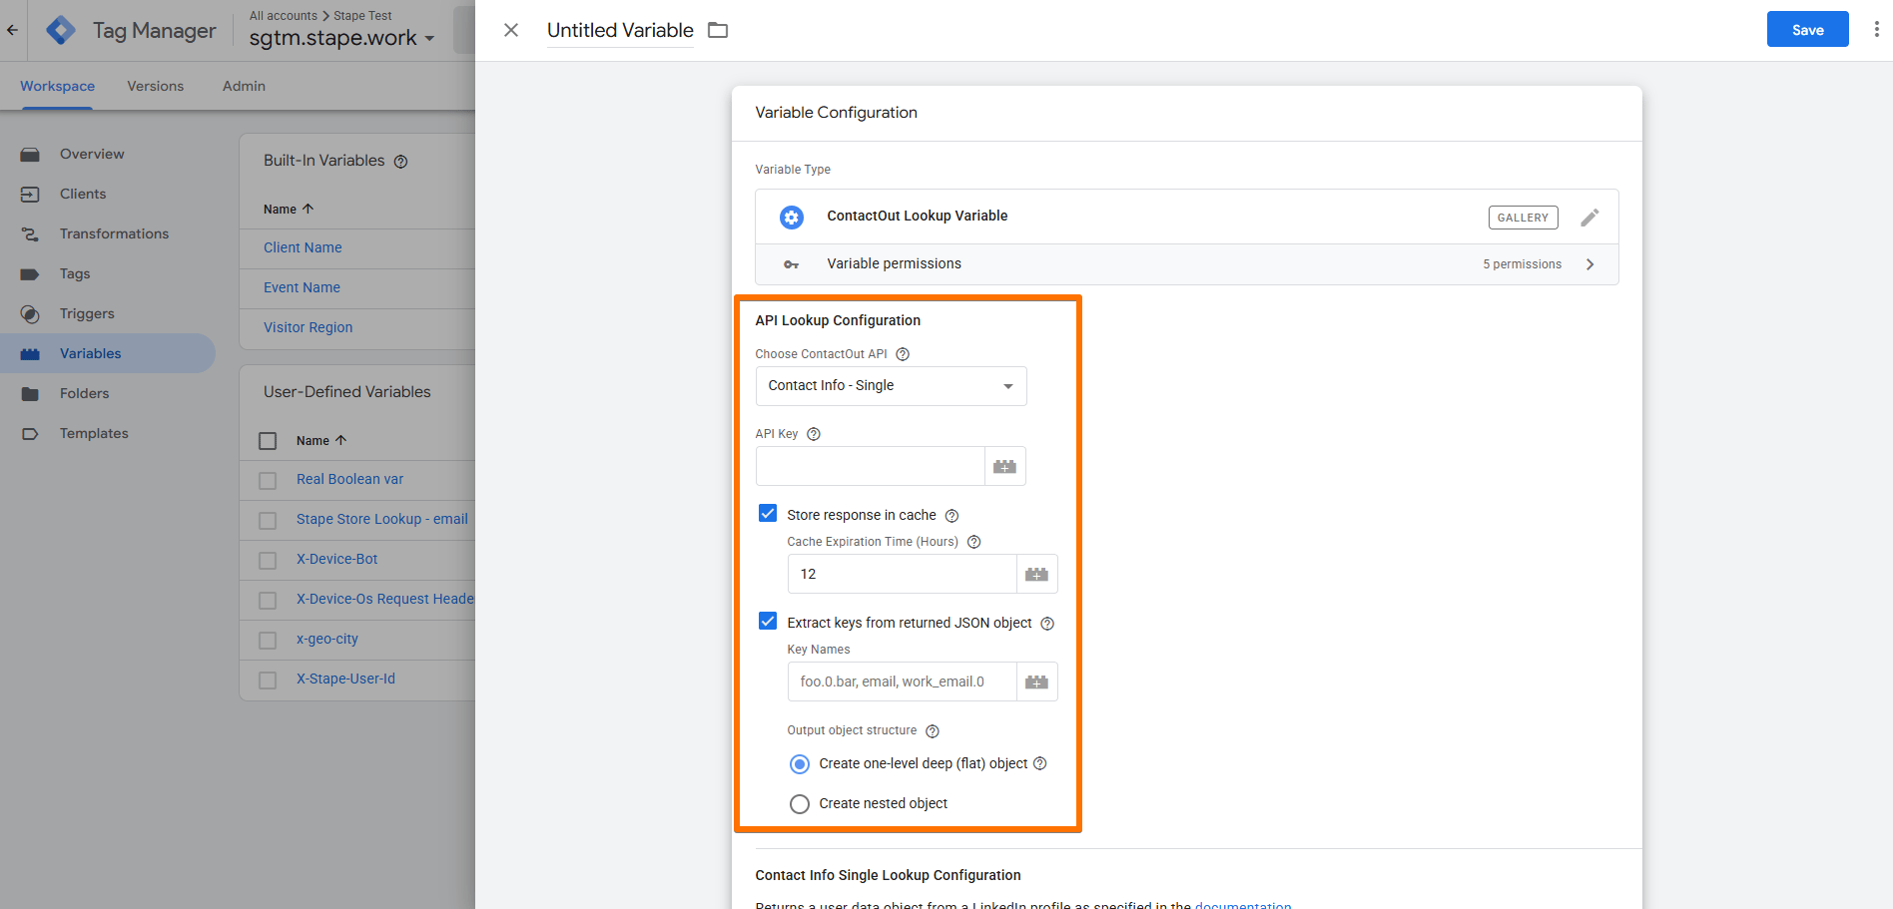Click the folder icon beside Untitled Variable
The image size is (1893, 909).
click(x=718, y=30)
